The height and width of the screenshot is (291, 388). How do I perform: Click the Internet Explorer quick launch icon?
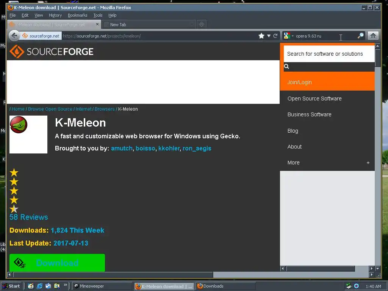(x=39, y=286)
